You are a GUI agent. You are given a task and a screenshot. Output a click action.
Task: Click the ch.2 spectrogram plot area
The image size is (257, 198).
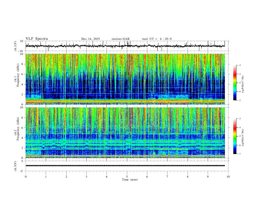click(x=125, y=133)
